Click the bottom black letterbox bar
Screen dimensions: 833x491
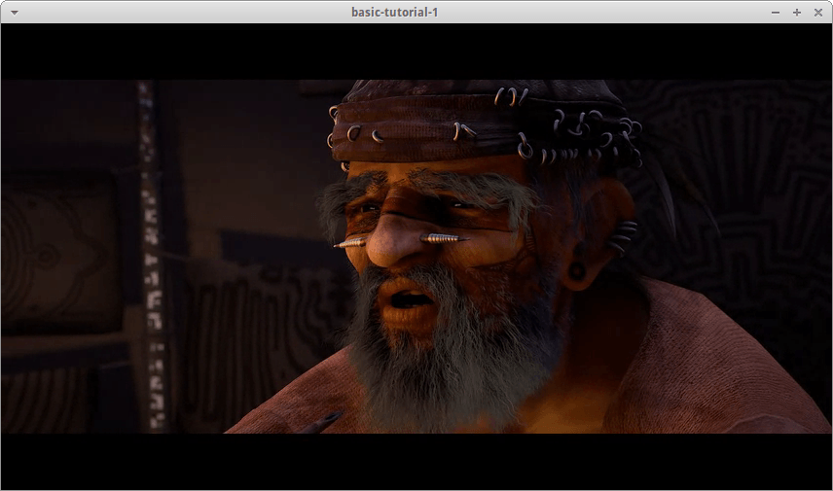pos(416,461)
